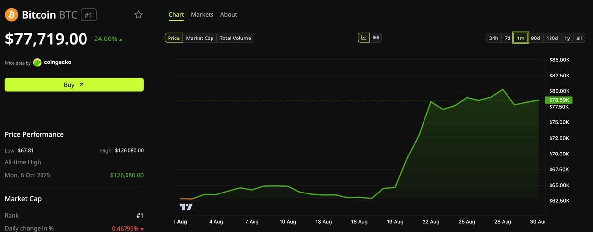This screenshot has height=232, width=593.
Task: Open the Markets tab
Action: (x=202, y=15)
